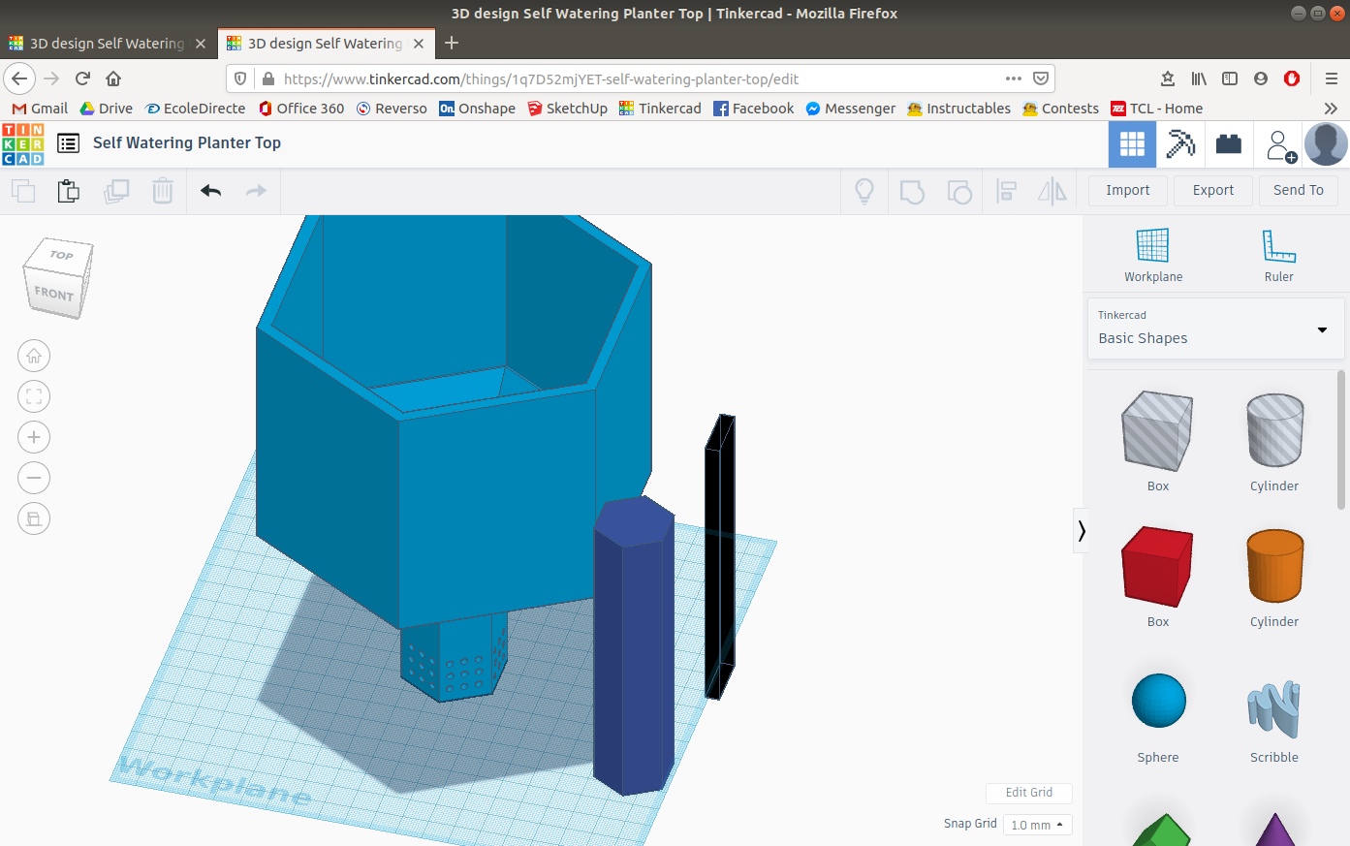The image size is (1350, 846).
Task: Bookmark this page with star icon
Action: click(1168, 78)
